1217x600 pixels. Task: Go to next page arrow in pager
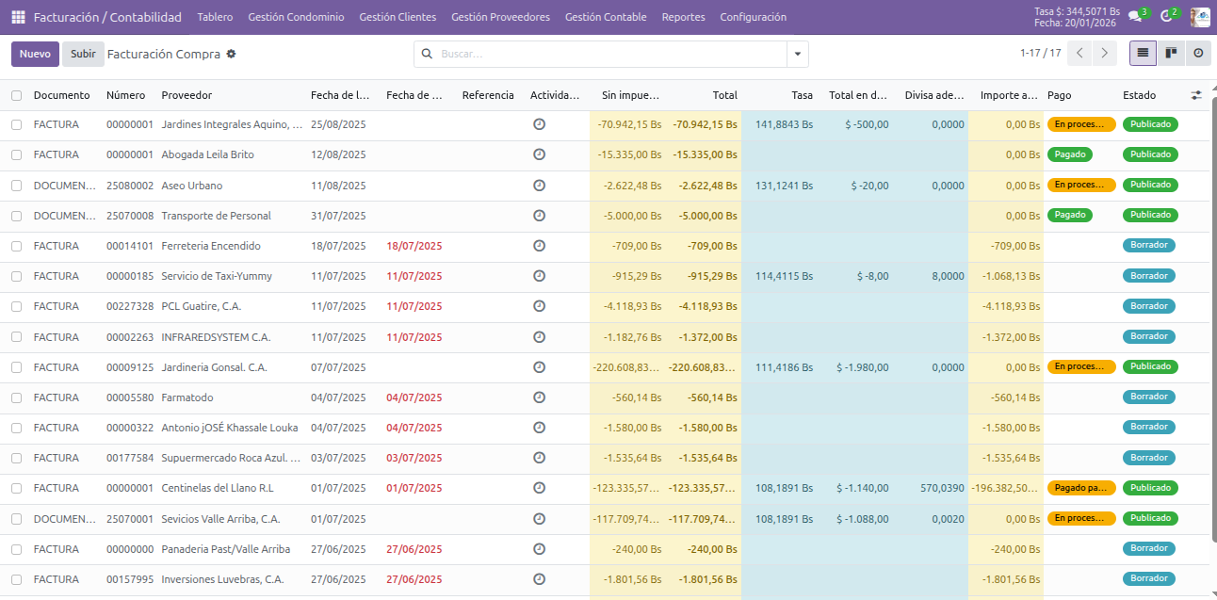(x=1104, y=54)
